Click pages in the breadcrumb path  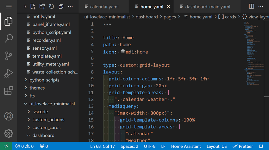(170, 17)
